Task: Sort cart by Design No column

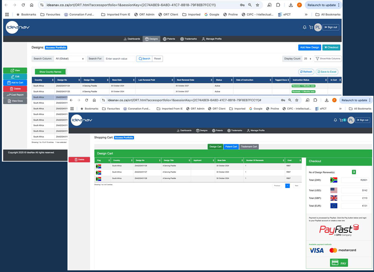Action: 147,161
